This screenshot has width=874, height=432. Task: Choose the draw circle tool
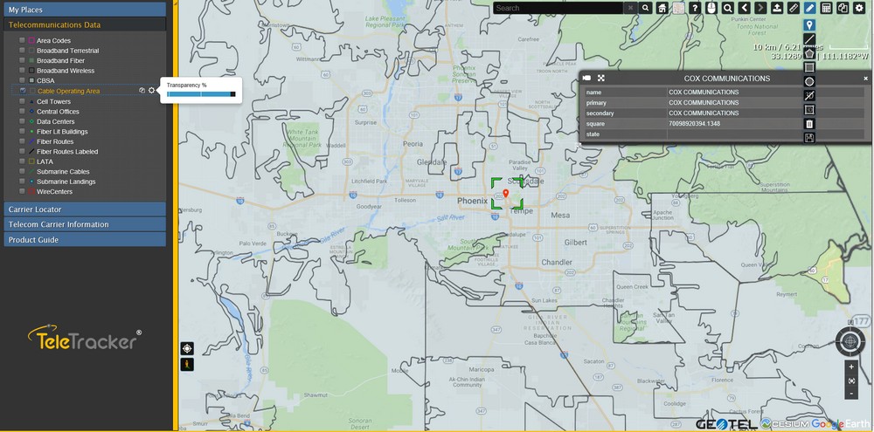tap(809, 81)
